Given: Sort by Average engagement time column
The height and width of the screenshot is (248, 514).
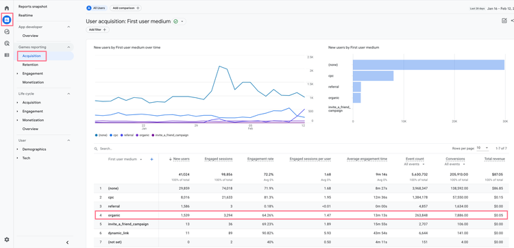Looking at the screenshot, I should coord(367,159).
